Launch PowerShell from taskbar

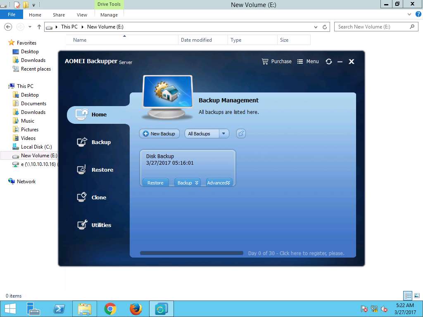(59, 309)
